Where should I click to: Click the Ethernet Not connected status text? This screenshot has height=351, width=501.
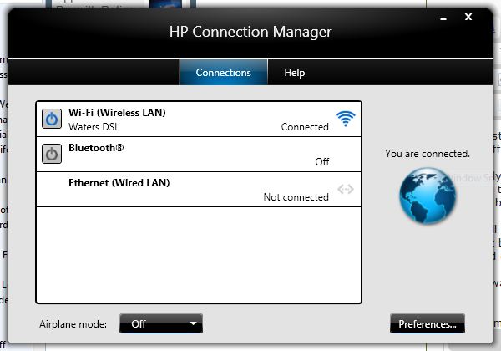tap(296, 197)
